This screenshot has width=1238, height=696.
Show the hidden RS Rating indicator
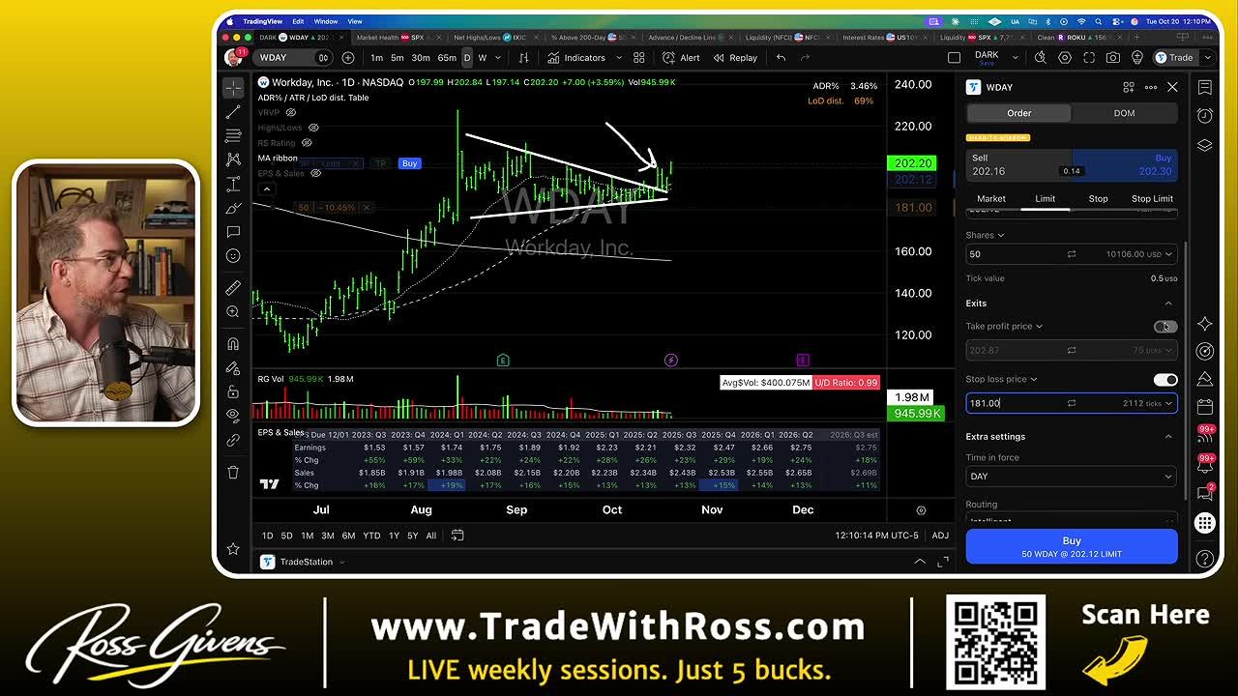tap(306, 143)
